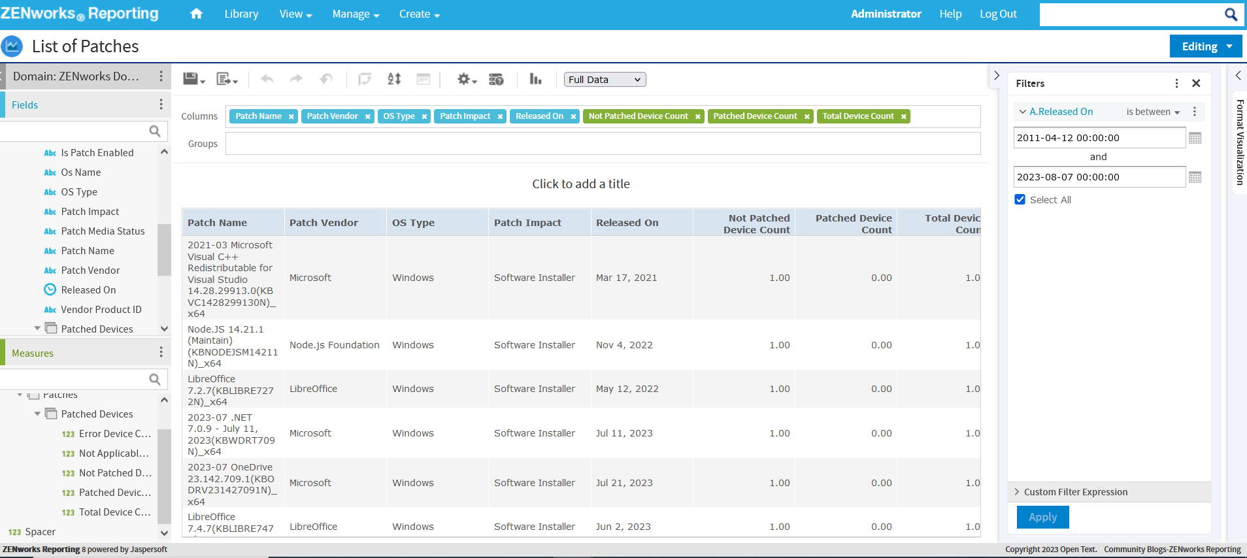Click the Measures search magnifier icon
The height and width of the screenshot is (558, 1247).
click(x=155, y=380)
